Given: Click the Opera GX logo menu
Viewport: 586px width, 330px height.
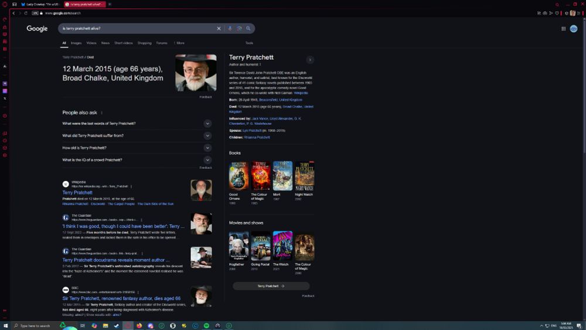Looking at the screenshot, I should tap(5, 5).
